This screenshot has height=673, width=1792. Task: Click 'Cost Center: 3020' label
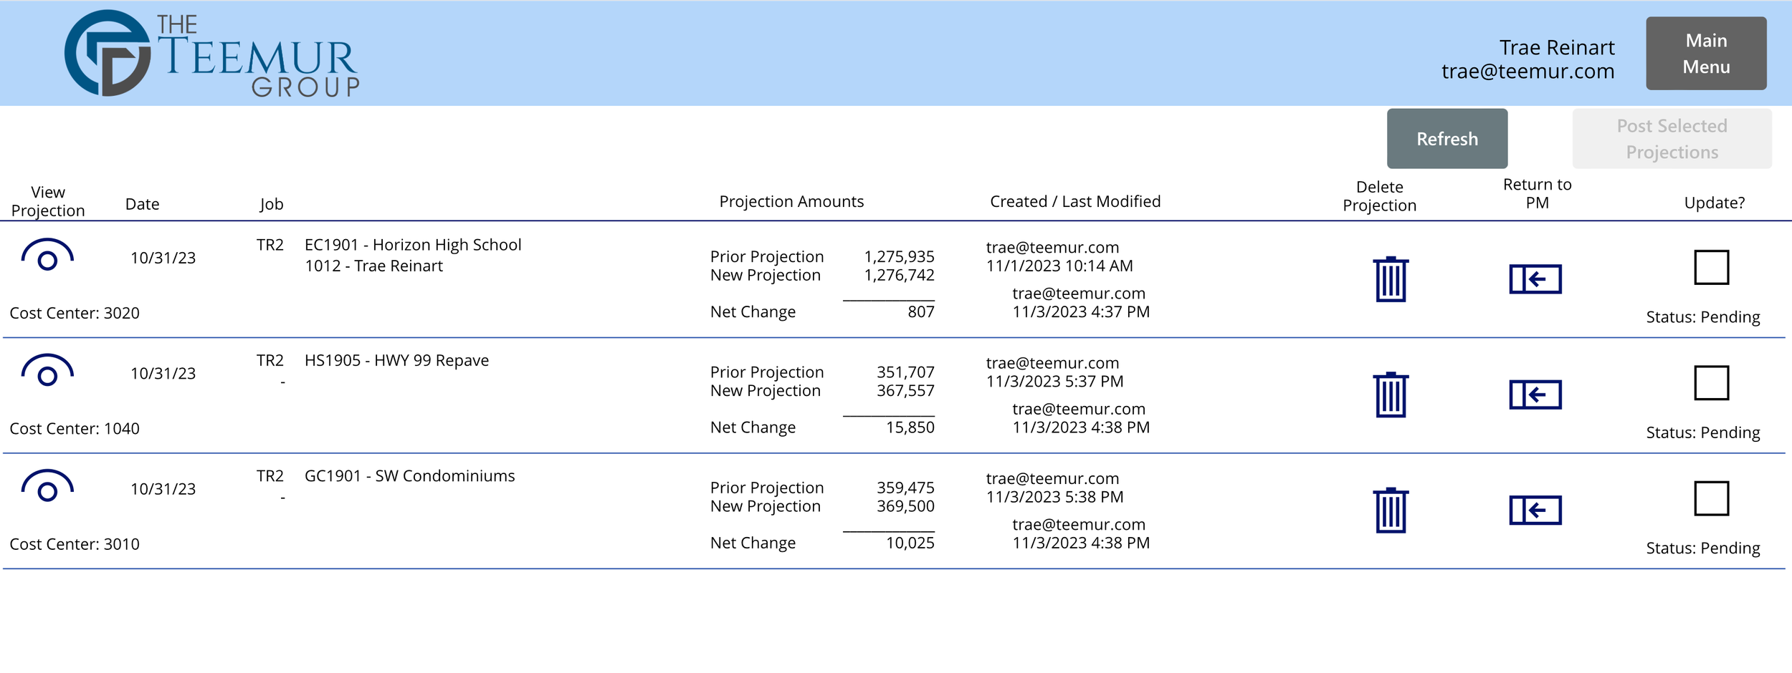(x=75, y=313)
